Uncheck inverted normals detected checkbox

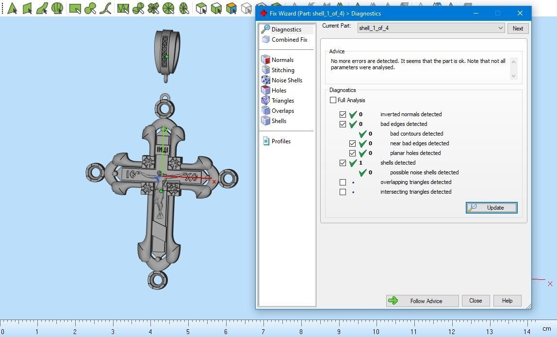coord(343,114)
